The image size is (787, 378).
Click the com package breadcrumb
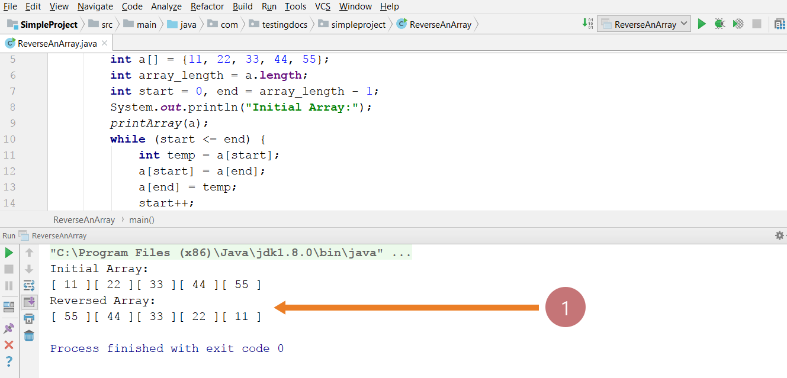point(223,24)
